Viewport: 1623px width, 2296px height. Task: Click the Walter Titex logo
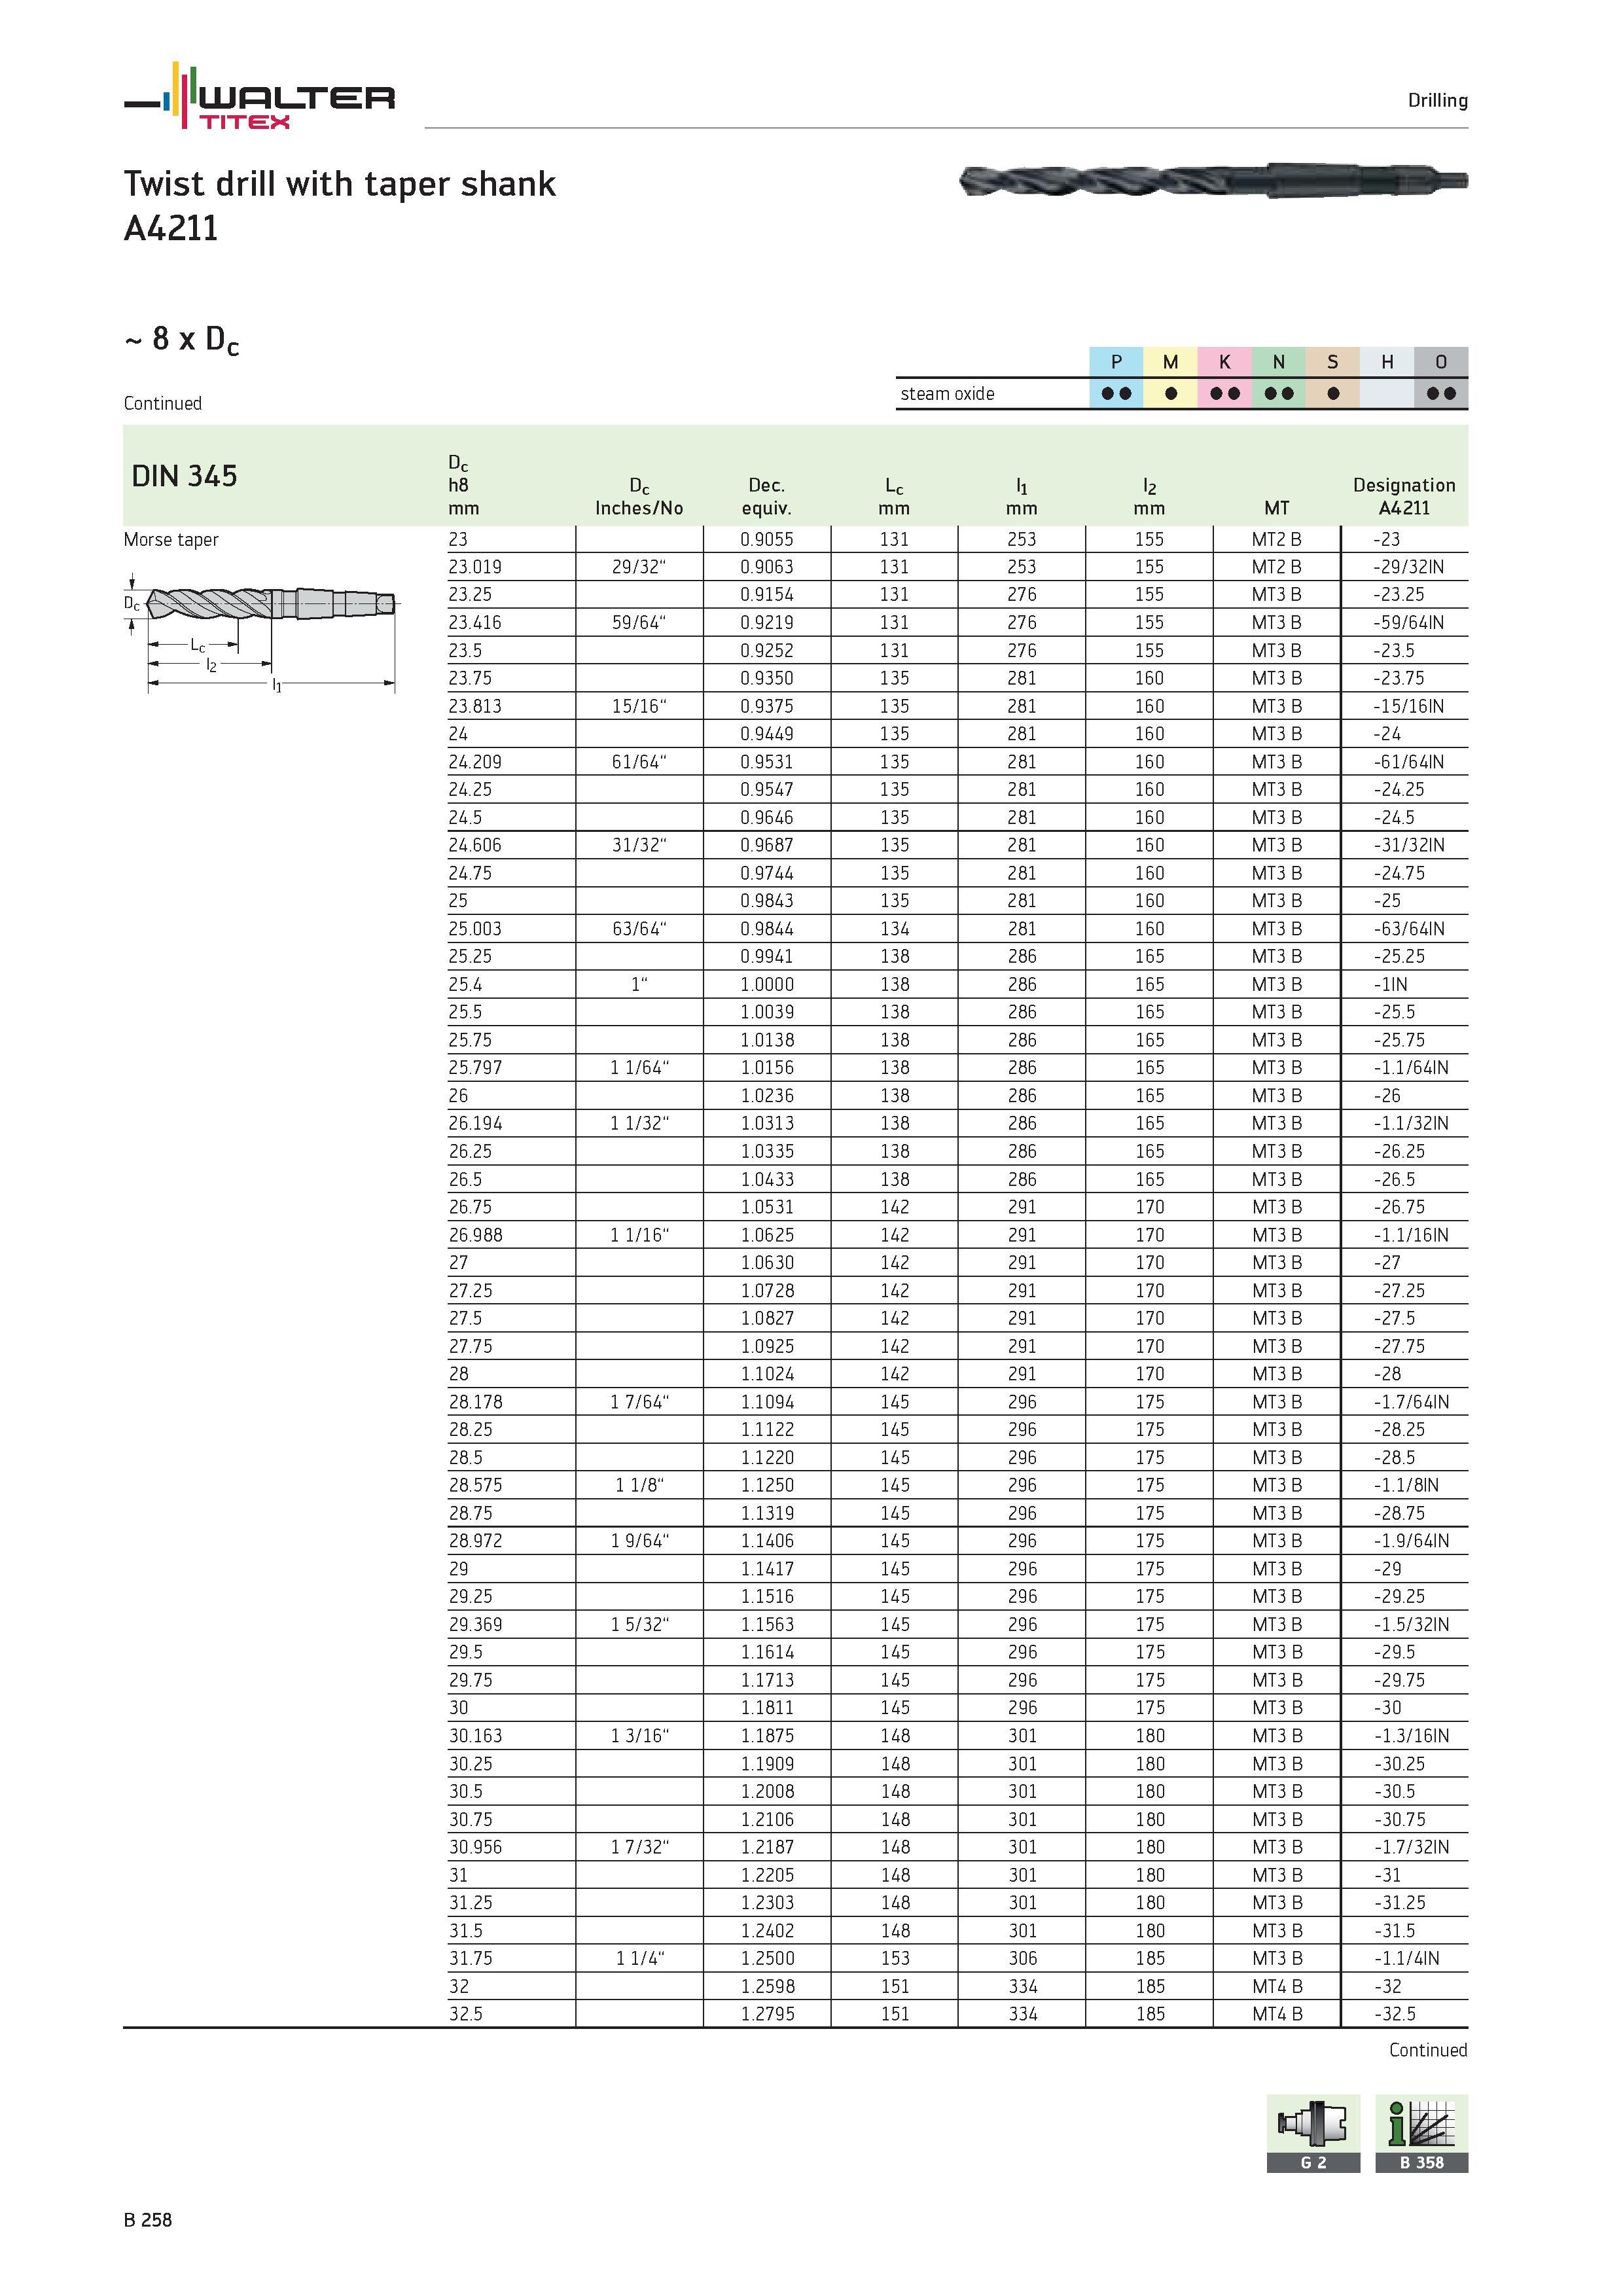click(259, 96)
